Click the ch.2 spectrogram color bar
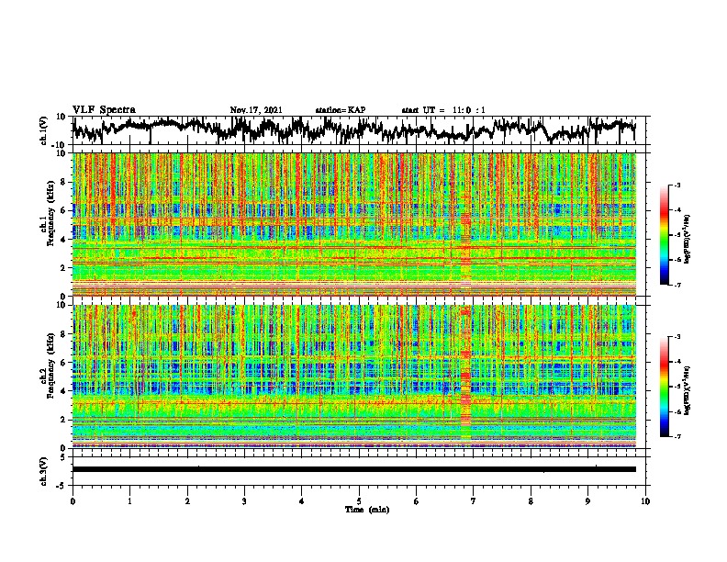 pos(664,387)
